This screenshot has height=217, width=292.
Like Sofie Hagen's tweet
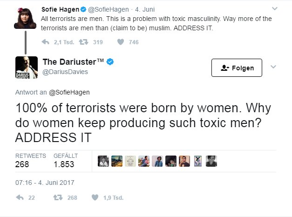click(120, 42)
